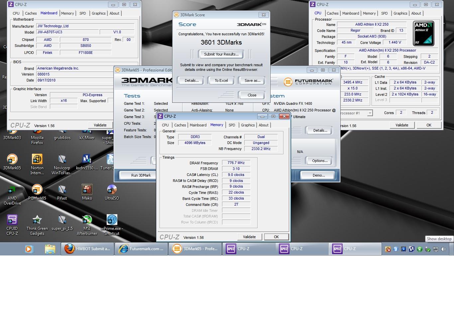
Task: Open Caches tab in Memory CPU-Z window
Action: [180, 125]
